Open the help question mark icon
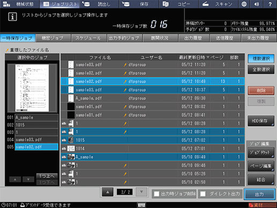Image resolution: width=277 pixels, height=208 pixels. [x=270, y=4]
